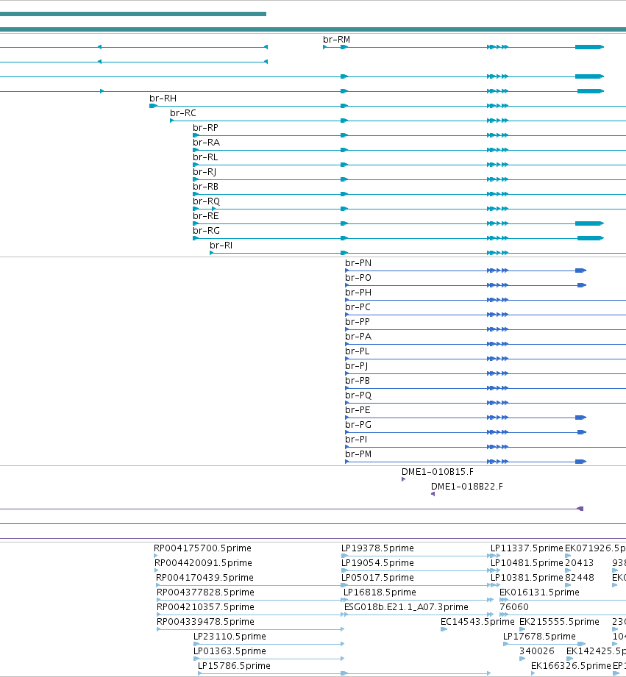Click the br-PN protein label
The width and height of the screenshot is (626, 677).
click(358, 263)
